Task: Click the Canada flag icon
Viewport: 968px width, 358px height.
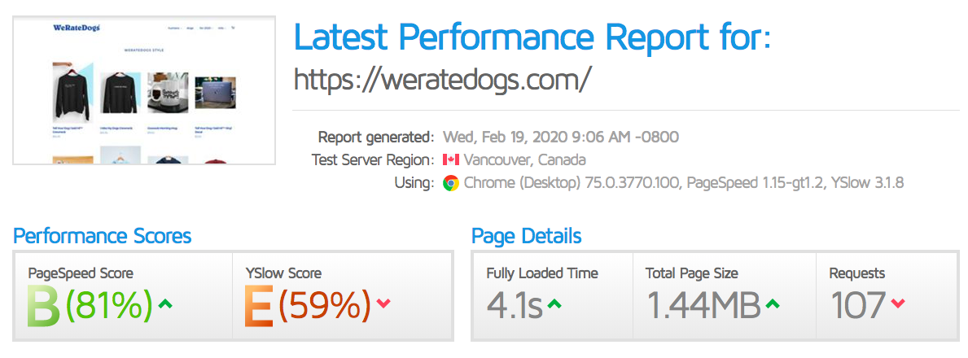Action: (x=451, y=160)
